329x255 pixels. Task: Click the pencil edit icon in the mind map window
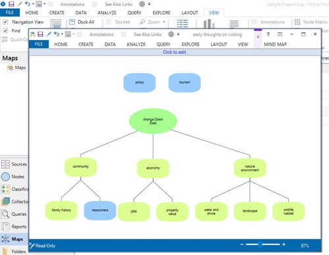tap(49, 34)
